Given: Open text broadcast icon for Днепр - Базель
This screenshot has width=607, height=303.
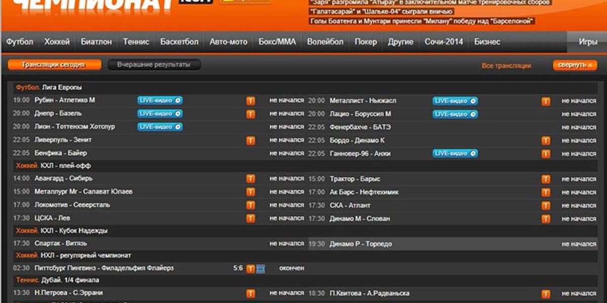Looking at the screenshot, I should pyautogui.click(x=250, y=114).
